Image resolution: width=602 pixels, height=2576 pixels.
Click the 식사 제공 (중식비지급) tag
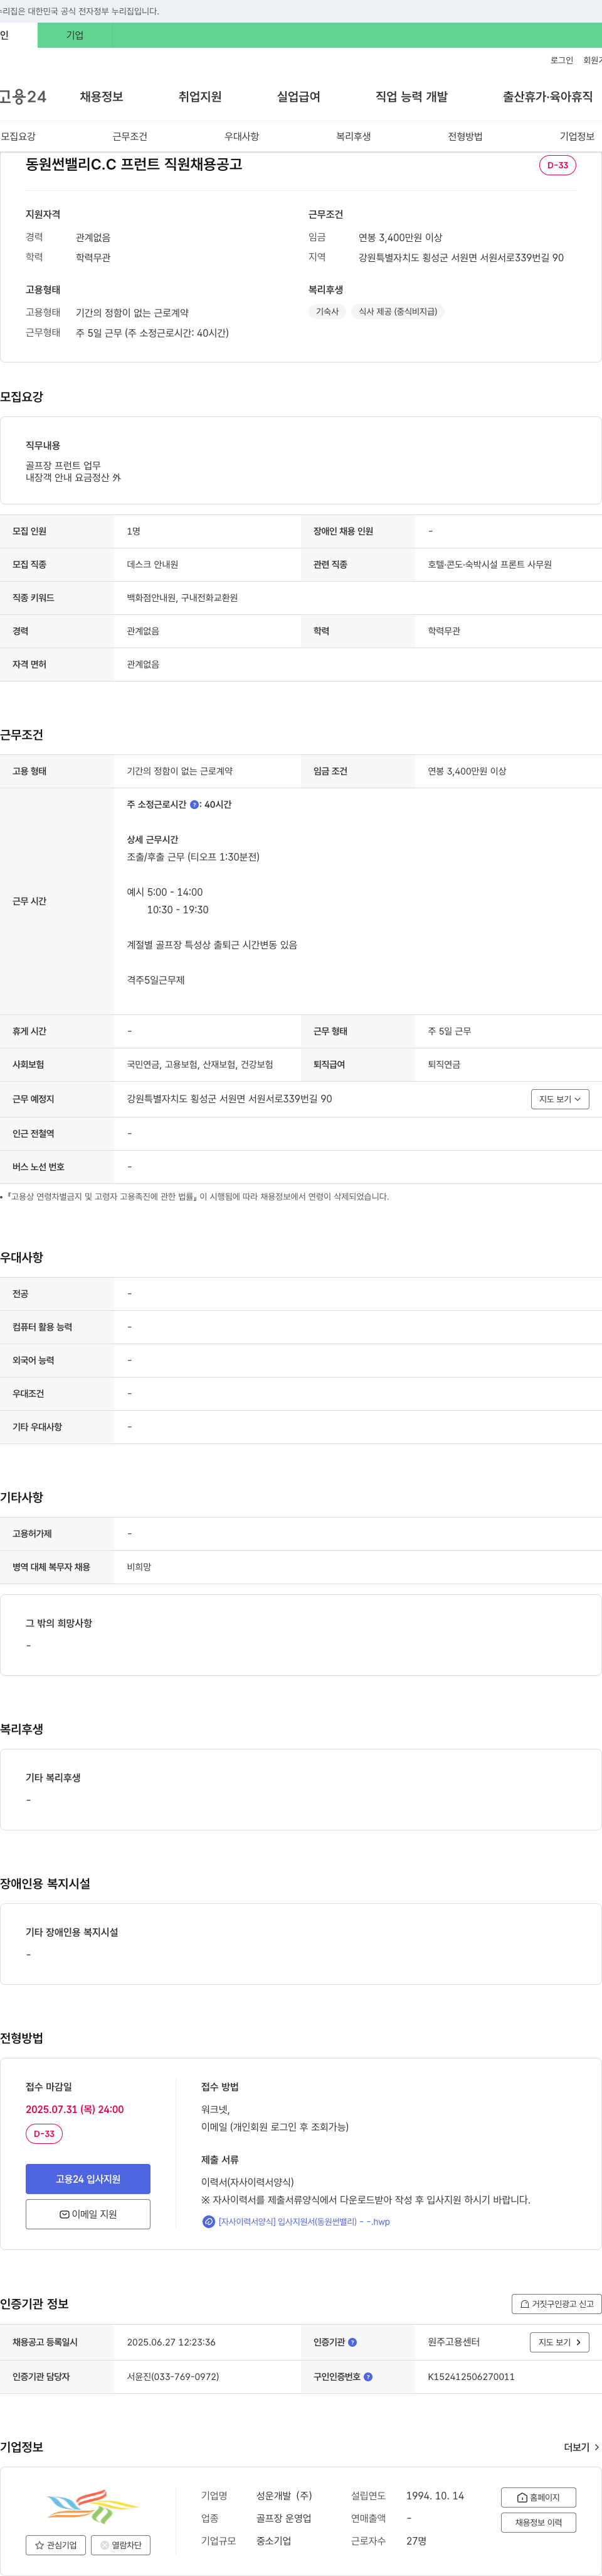[x=398, y=311]
